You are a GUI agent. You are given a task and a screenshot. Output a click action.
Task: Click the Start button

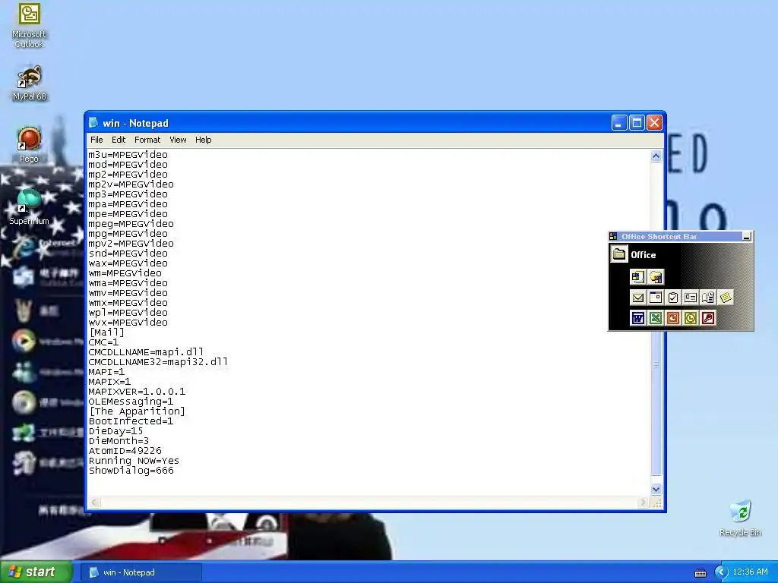point(36,572)
